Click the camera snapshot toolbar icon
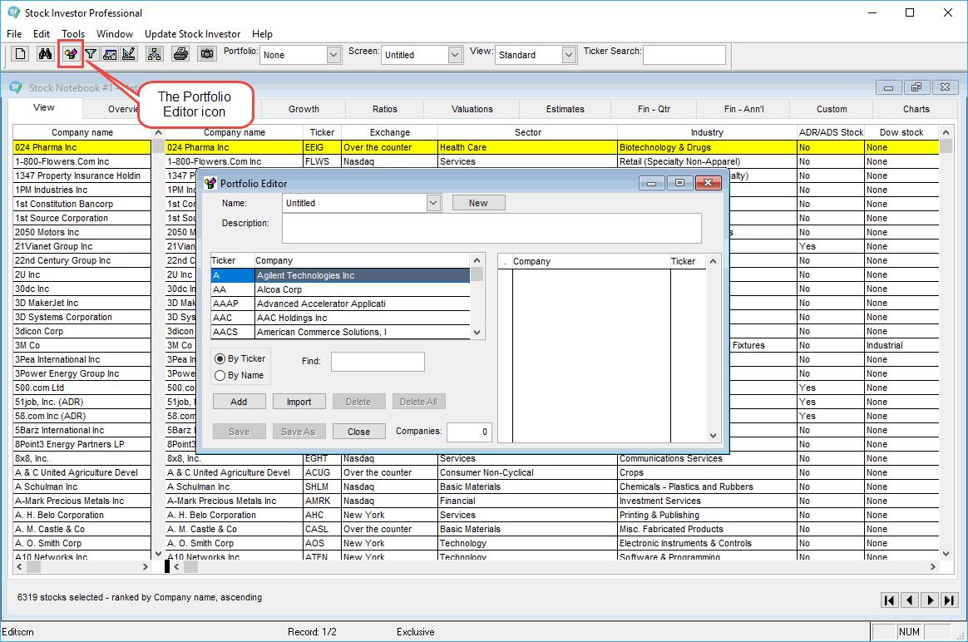 [x=207, y=54]
